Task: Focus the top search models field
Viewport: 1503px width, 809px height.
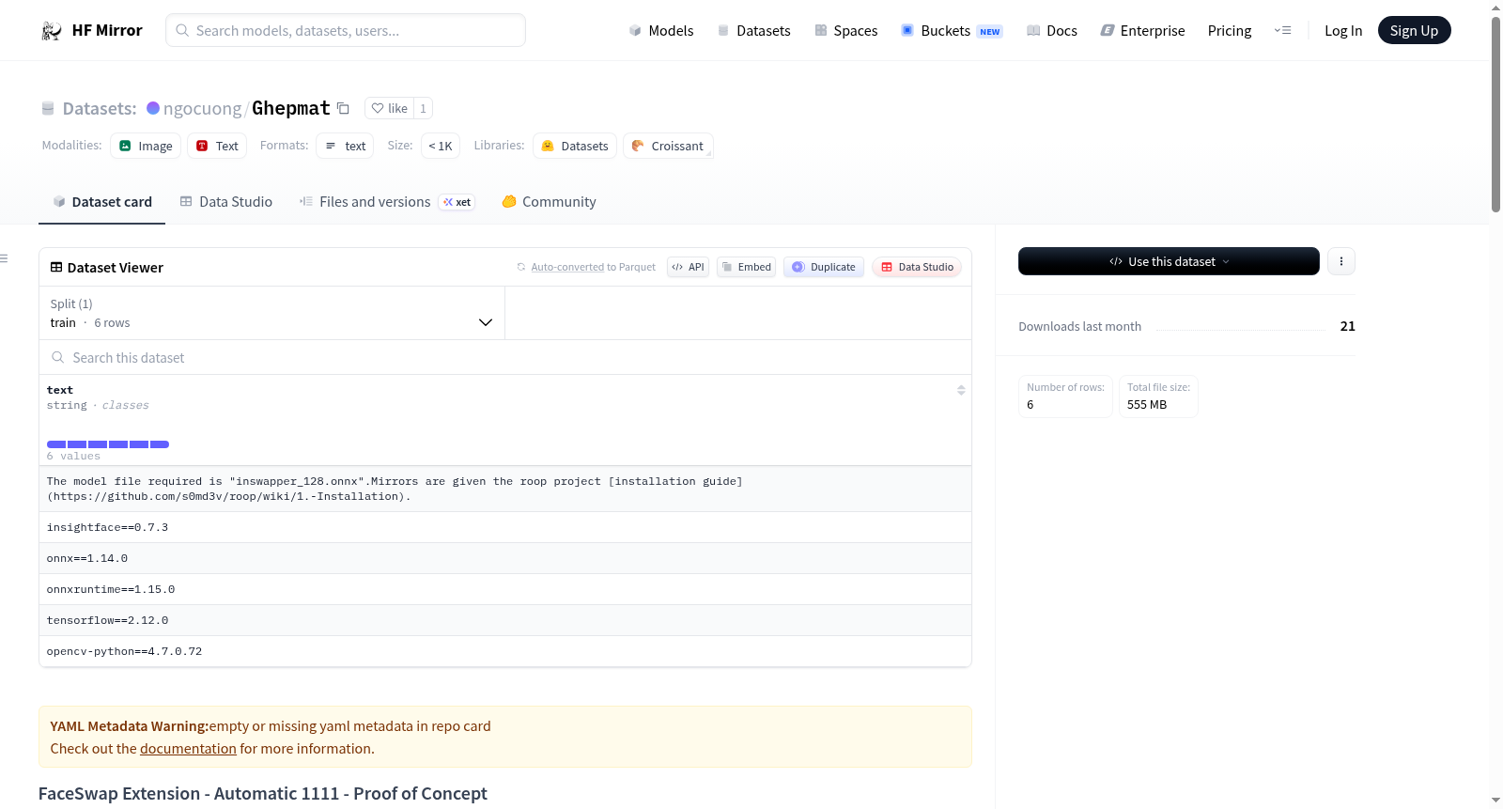Action: click(x=346, y=30)
